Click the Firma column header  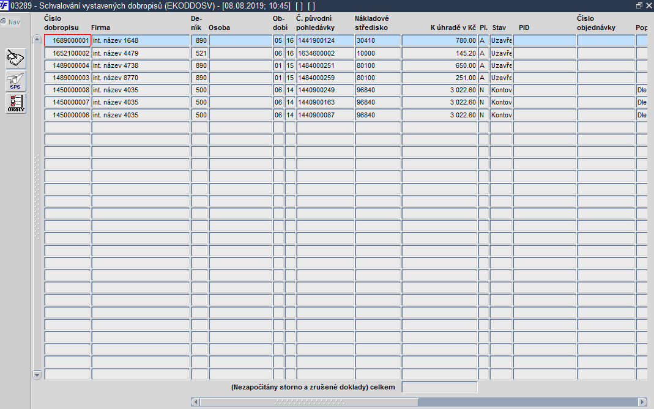(x=100, y=28)
